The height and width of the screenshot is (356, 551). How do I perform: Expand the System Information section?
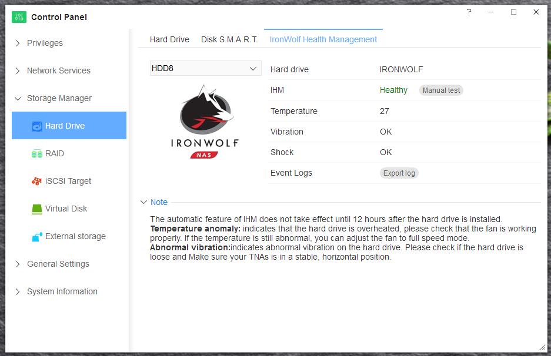point(18,291)
